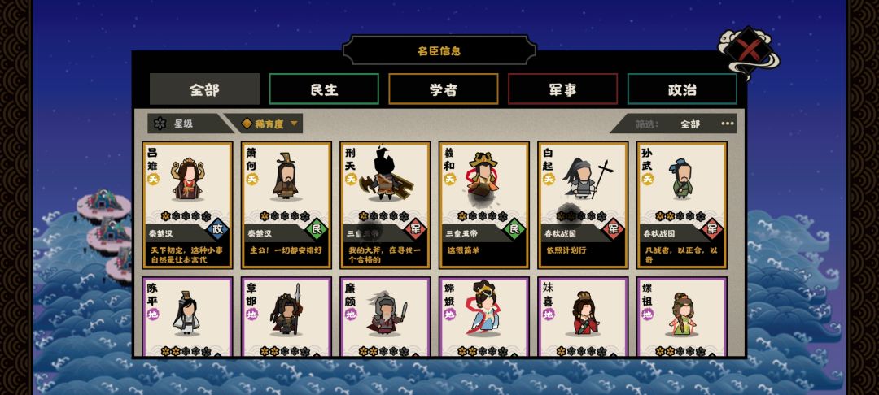Choose the 嫦娥 character card
Image resolution: width=879 pixels, height=395 pixels.
click(483, 317)
